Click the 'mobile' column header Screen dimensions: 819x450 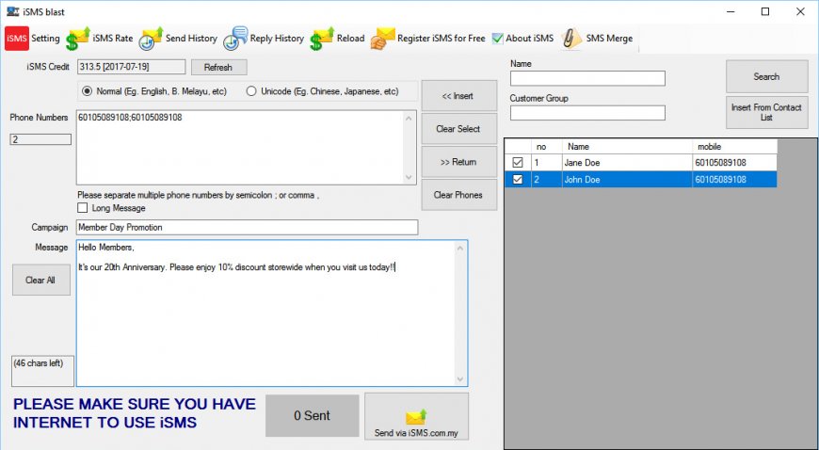pos(734,146)
